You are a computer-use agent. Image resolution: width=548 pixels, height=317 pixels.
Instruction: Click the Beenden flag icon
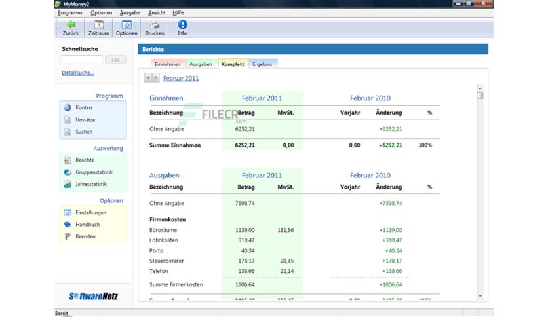tap(68, 236)
